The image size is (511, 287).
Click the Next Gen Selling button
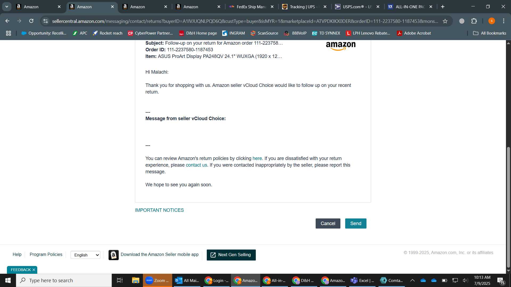pyautogui.click(x=231, y=255)
